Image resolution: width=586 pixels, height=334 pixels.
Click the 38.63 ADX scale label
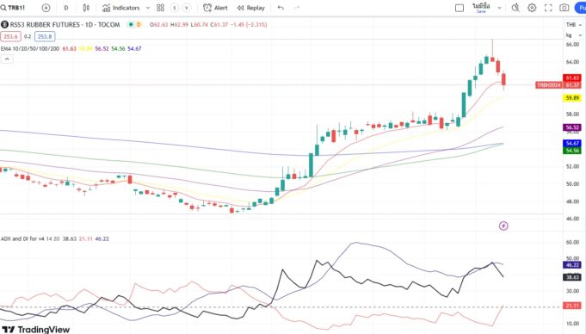pyautogui.click(x=571, y=277)
